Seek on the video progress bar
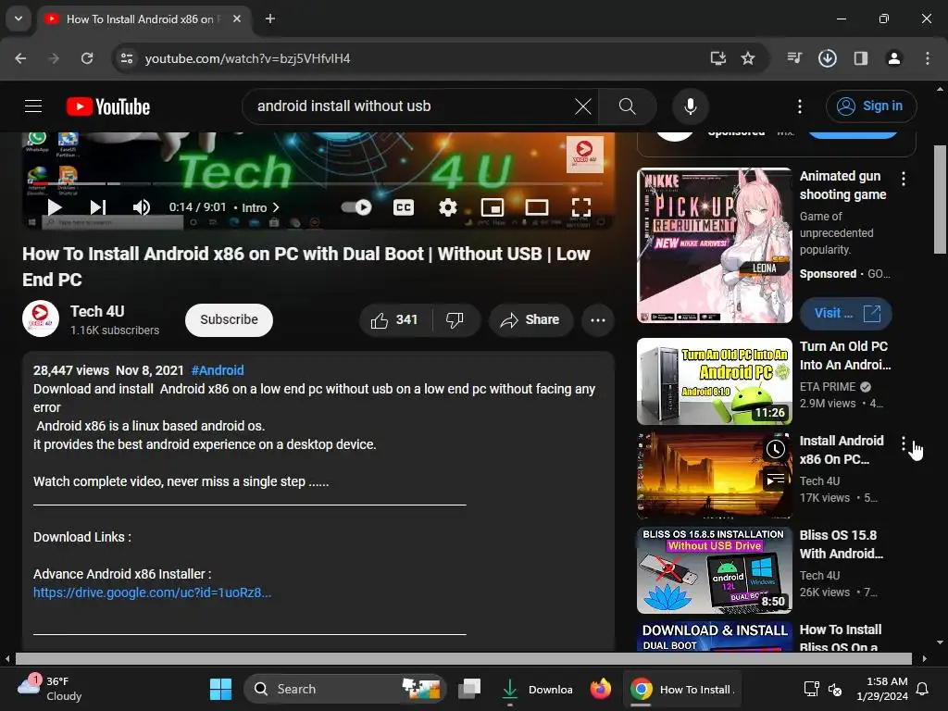 [x=318, y=183]
